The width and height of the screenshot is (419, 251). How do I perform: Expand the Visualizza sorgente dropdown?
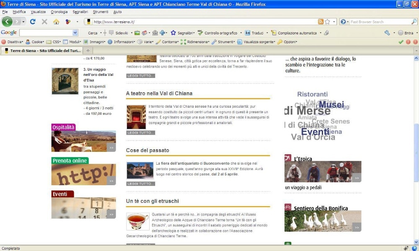click(256, 42)
